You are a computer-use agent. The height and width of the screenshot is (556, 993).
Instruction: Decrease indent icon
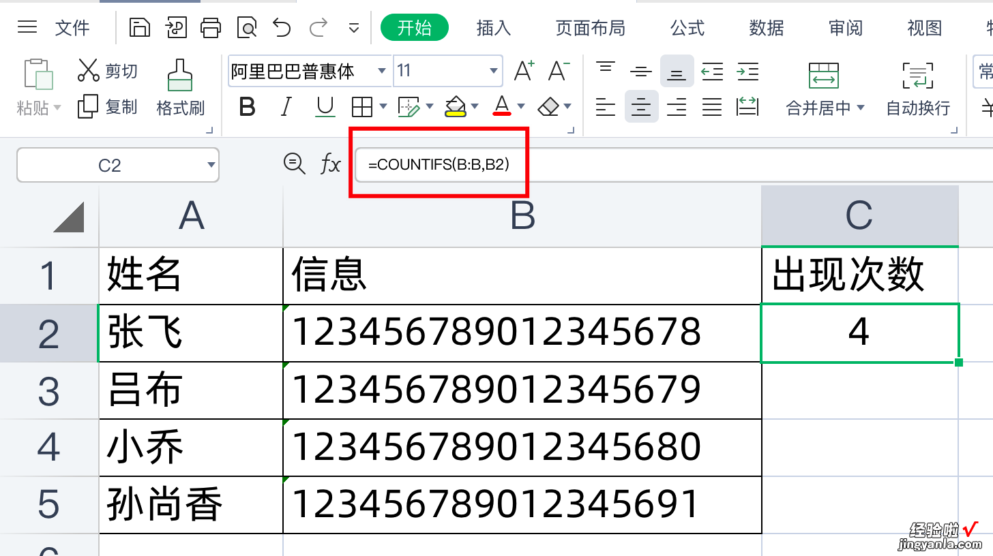(x=712, y=71)
